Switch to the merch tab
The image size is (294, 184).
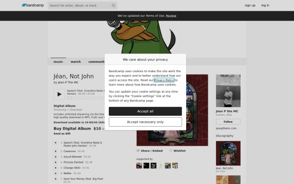click(x=75, y=62)
